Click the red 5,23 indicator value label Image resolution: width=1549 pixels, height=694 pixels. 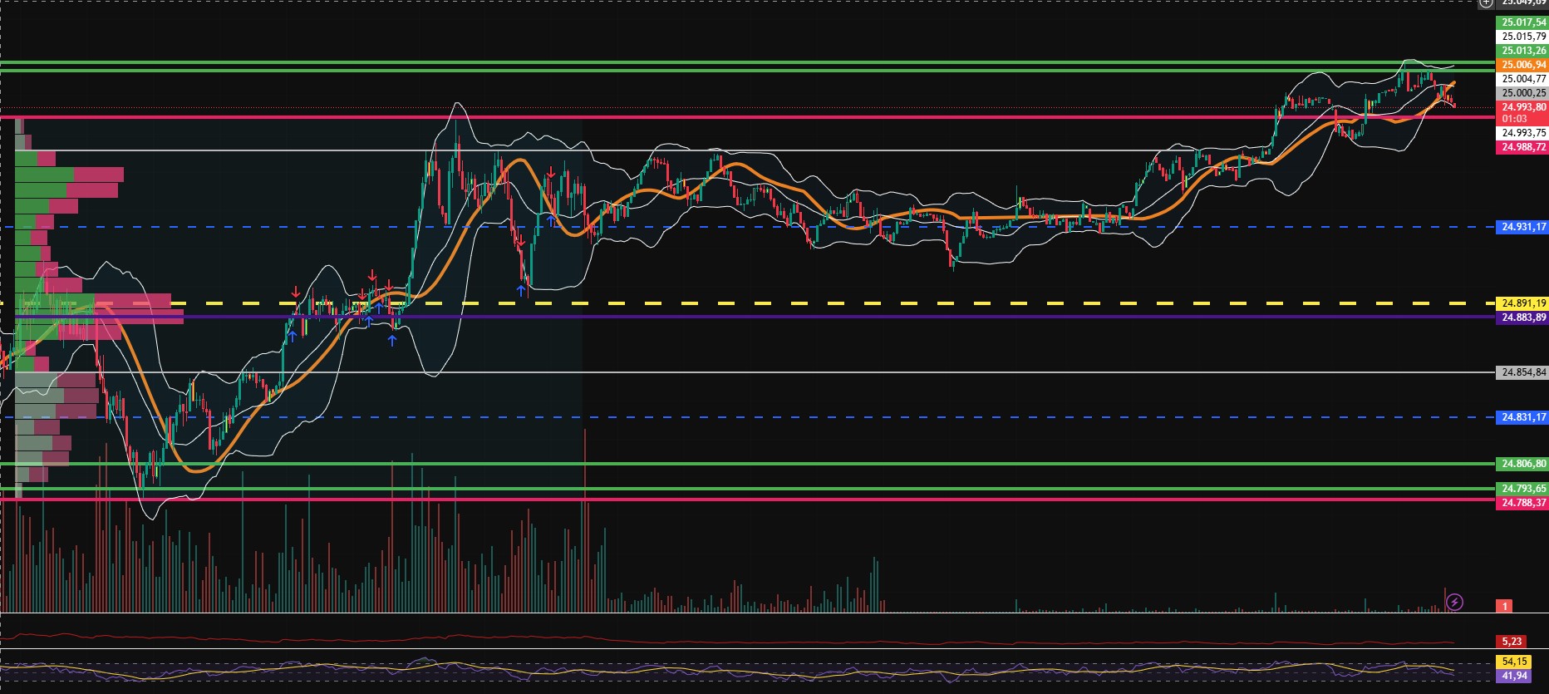pos(1512,642)
